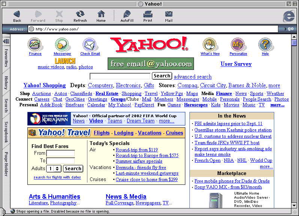
Task: Go to Home via toolbar icon
Action: click(101, 15)
